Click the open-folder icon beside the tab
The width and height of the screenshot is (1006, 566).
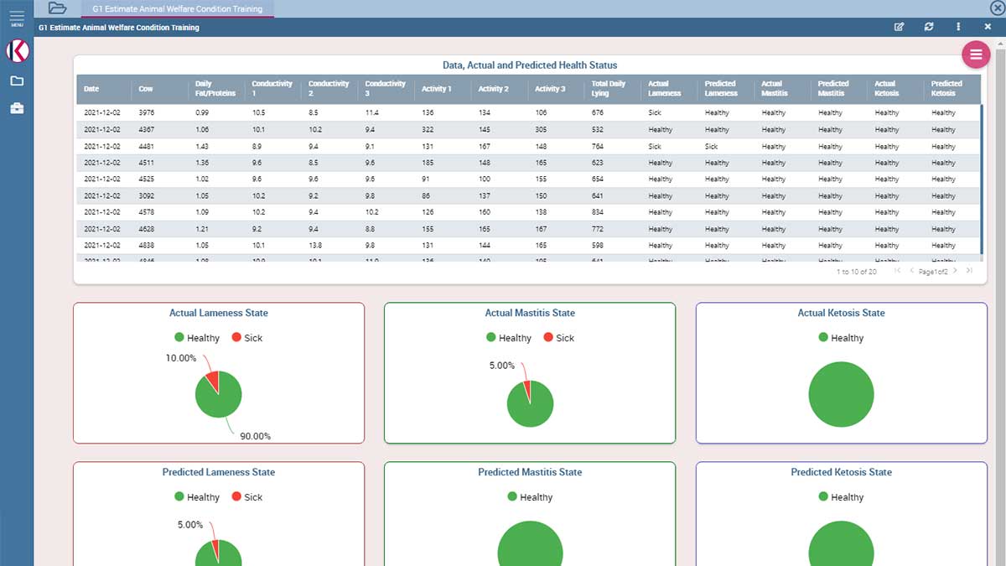click(x=57, y=8)
